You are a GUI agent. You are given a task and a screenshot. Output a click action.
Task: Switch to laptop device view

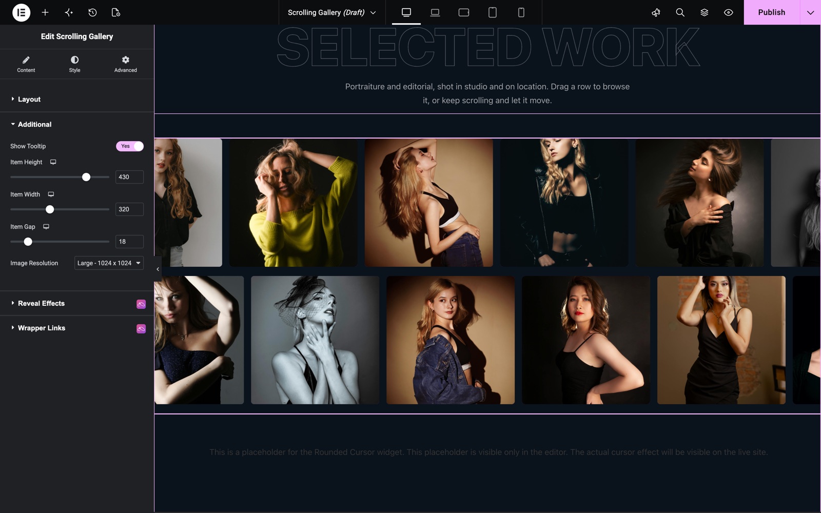[435, 12]
